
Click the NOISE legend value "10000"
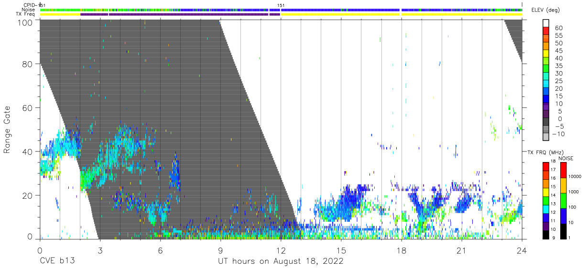[x=575, y=176]
